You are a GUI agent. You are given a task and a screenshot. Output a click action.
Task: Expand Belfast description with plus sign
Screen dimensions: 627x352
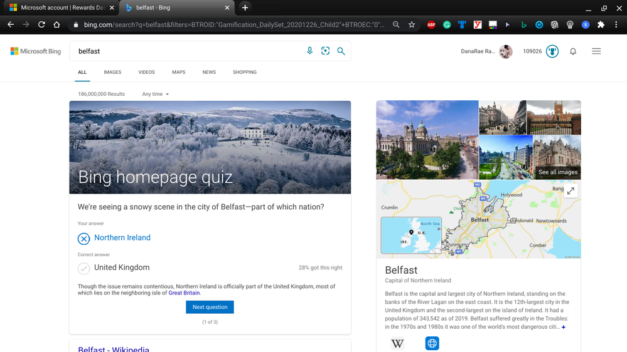point(564,327)
